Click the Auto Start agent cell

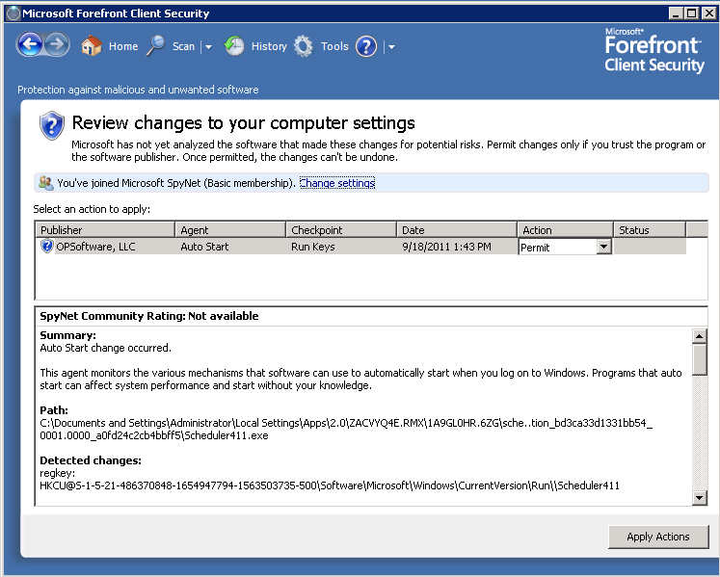[x=204, y=247]
